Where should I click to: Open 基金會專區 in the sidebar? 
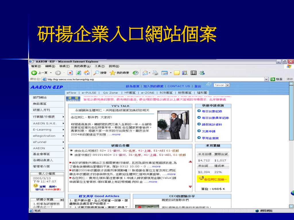click(x=41, y=154)
